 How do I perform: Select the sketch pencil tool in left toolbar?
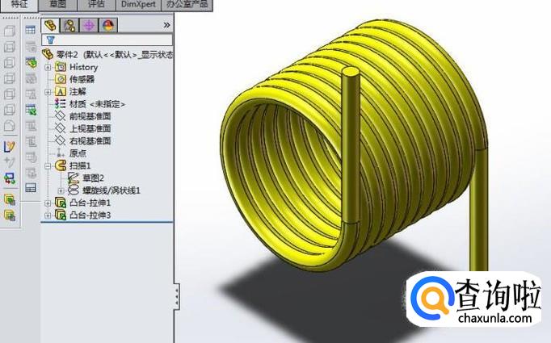point(10,146)
